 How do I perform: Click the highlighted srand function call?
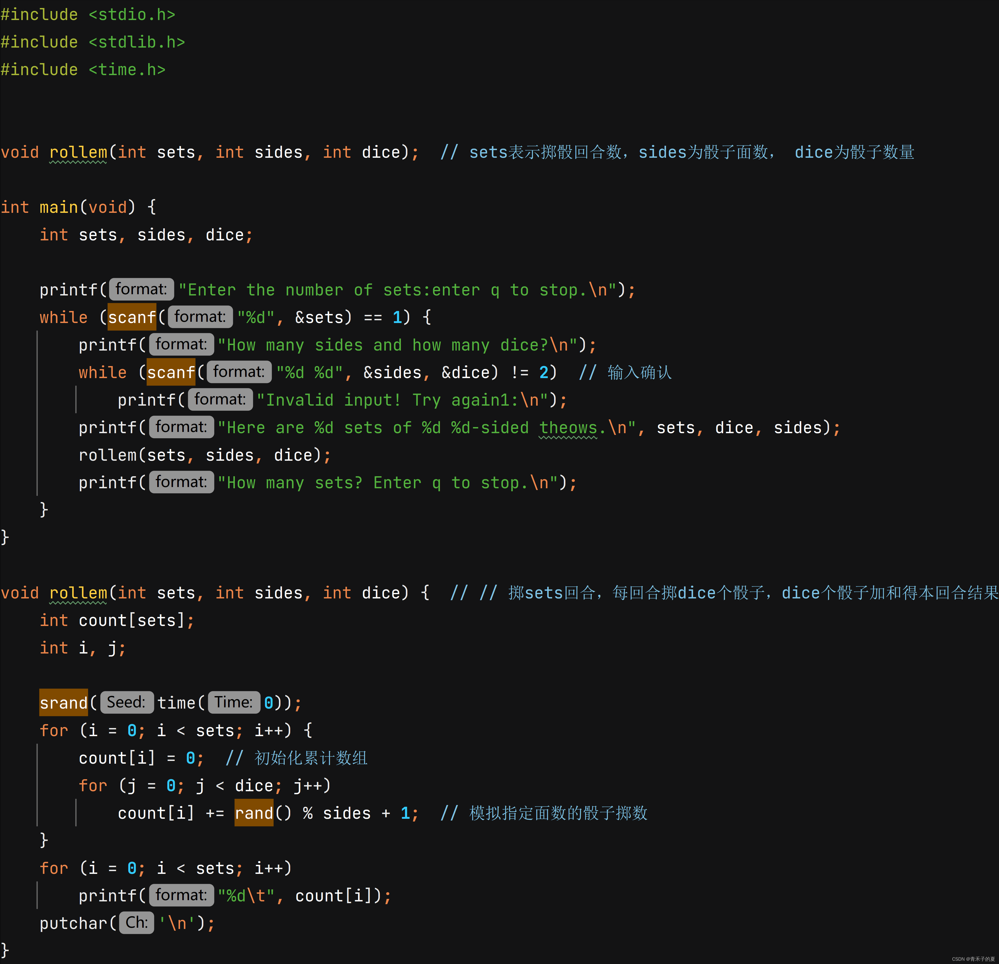[64, 703]
